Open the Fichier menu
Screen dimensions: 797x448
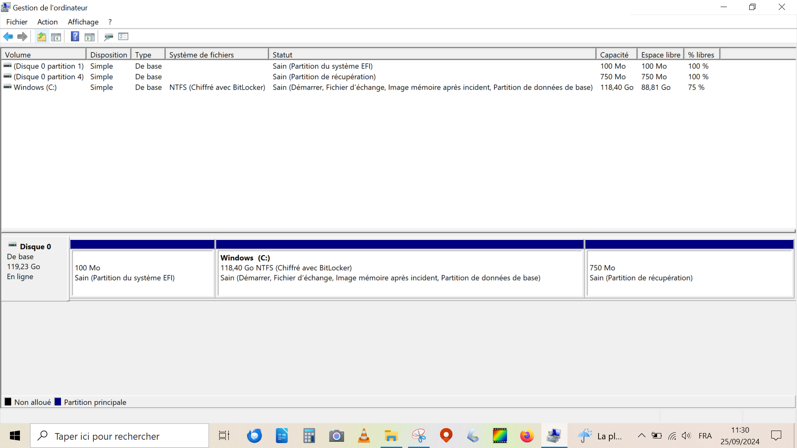pos(17,22)
